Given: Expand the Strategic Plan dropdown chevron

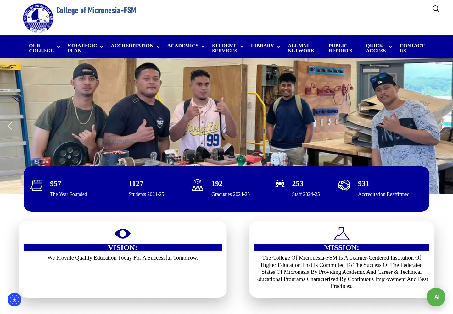Looking at the screenshot, I should (x=102, y=47).
